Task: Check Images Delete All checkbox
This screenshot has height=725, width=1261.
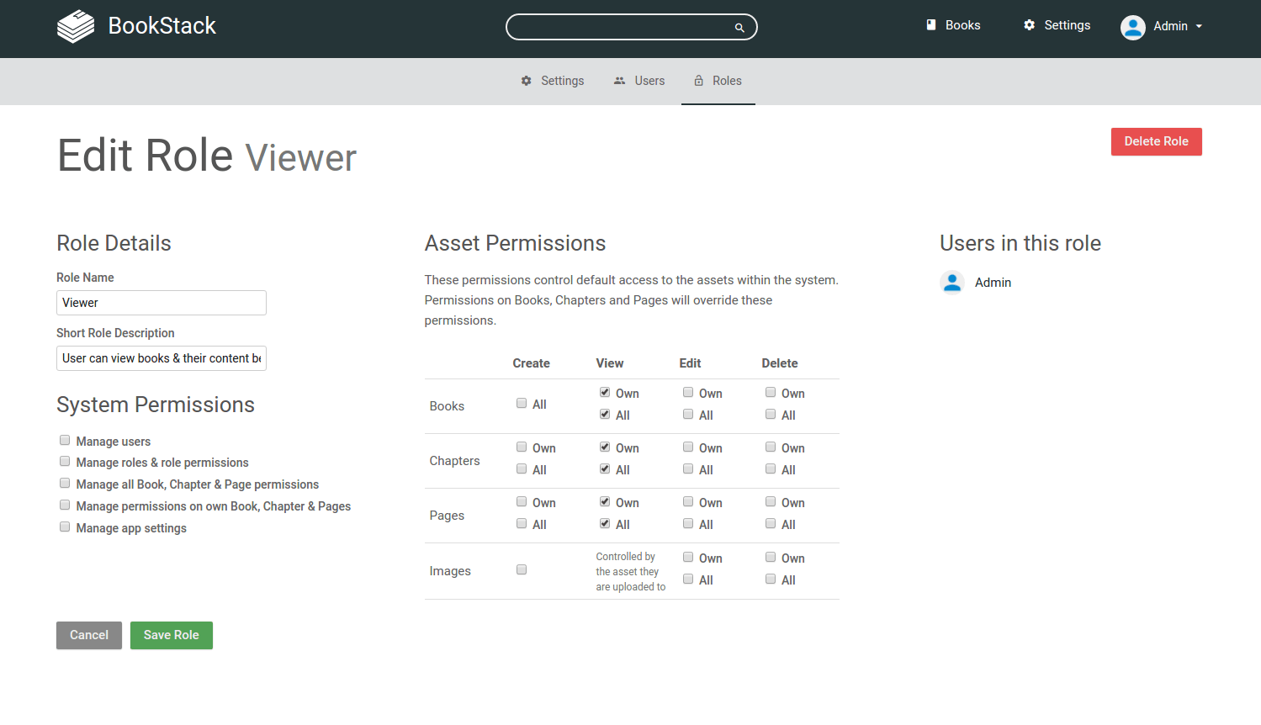Action: tap(771, 579)
